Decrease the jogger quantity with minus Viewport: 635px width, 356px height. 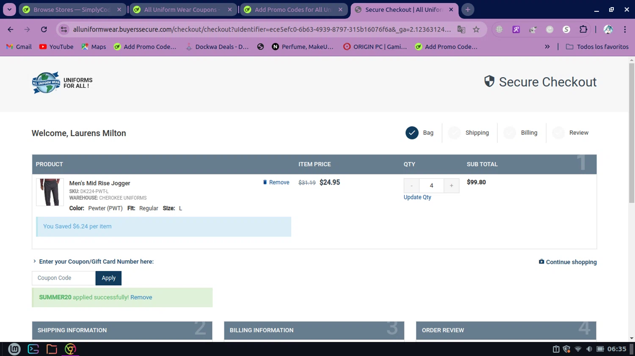click(411, 185)
